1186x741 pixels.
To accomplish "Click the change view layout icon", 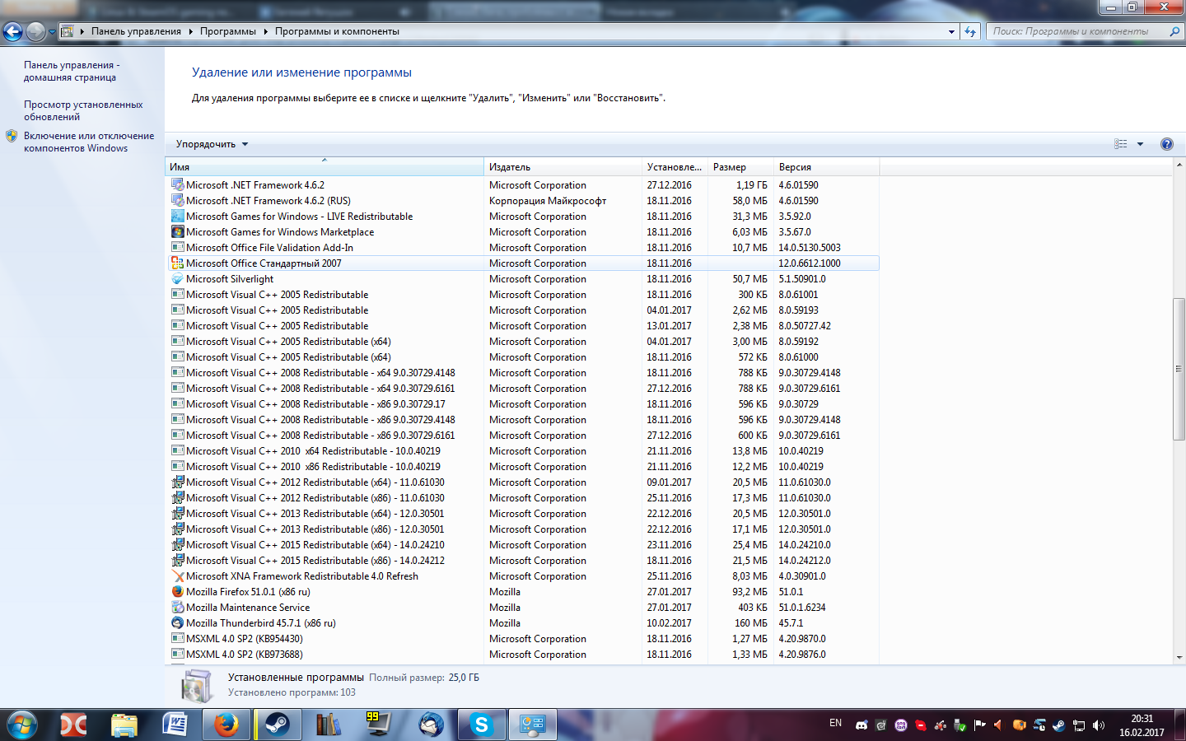I will point(1121,144).
